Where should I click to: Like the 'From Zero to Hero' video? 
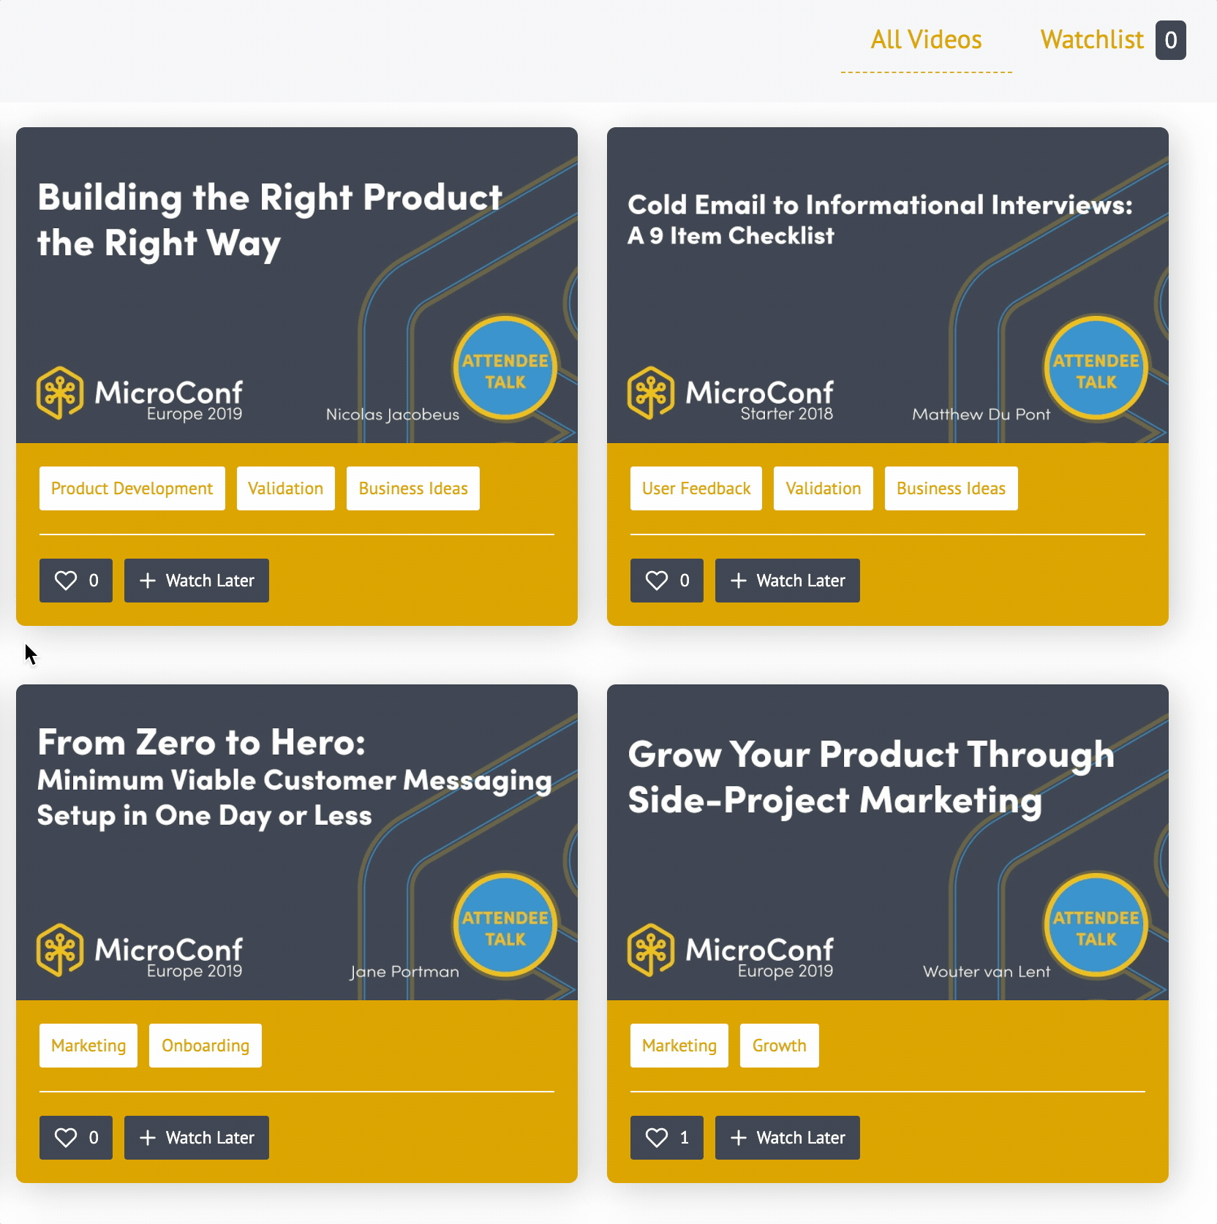pyautogui.click(x=75, y=1138)
